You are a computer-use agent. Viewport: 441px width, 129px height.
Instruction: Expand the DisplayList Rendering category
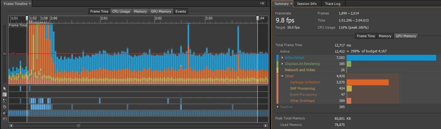coord(282,64)
